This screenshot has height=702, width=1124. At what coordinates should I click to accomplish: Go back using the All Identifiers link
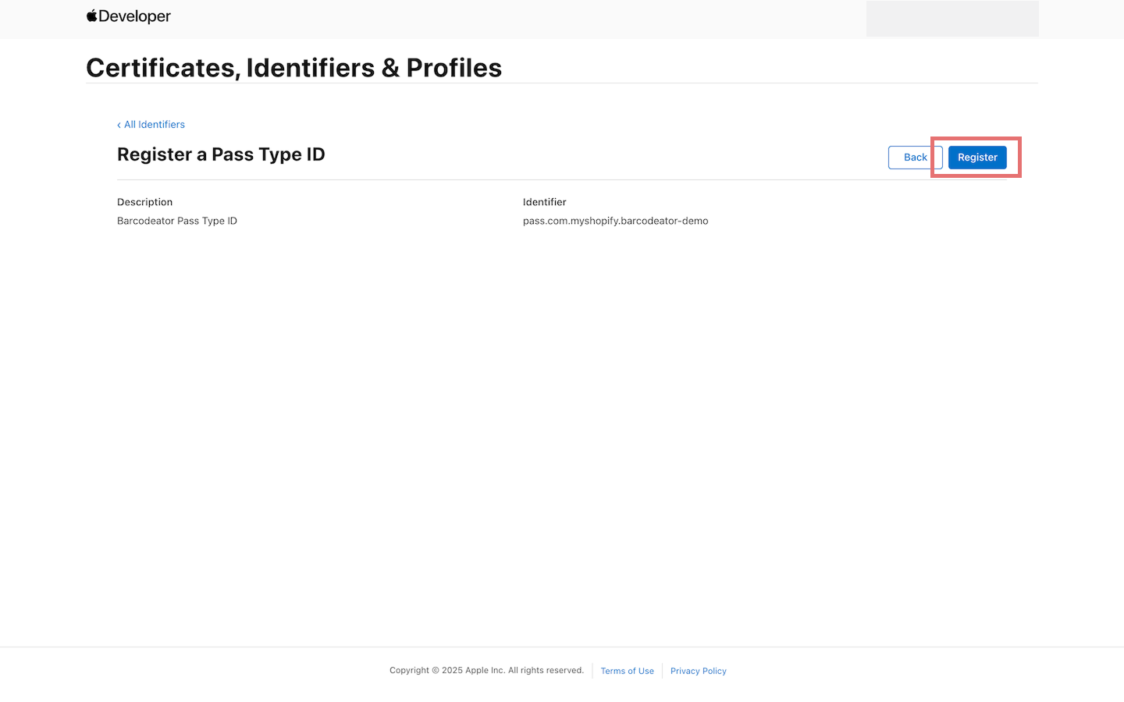[154, 124]
